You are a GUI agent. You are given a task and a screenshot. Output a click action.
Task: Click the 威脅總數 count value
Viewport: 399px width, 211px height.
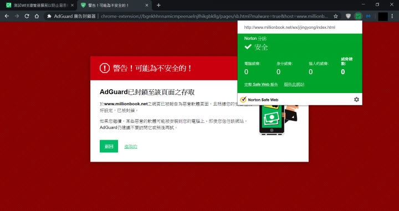click(x=343, y=72)
